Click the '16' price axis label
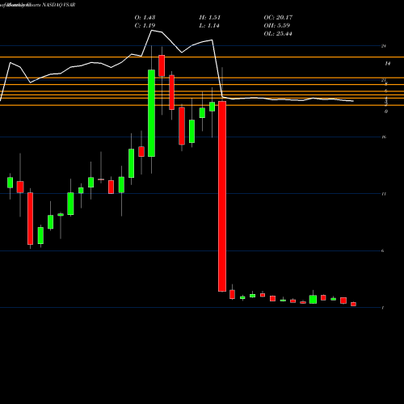Image resolution: width=404 pixels, height=404 pixels. click(x=384, y=137)
